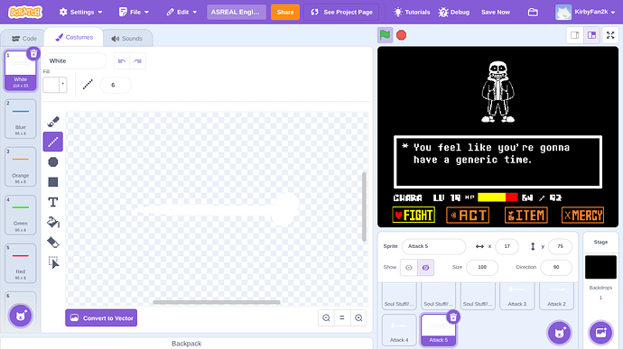The height and width of the screenshot is (349, 623).
Task: Select the Brush tool
Action: [53, 122]
